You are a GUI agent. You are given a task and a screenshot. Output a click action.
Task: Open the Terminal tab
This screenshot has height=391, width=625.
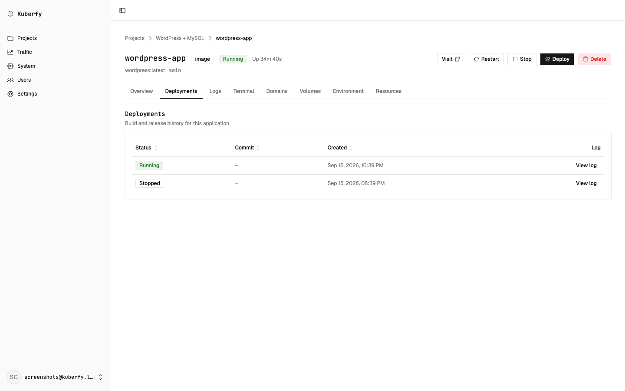(243, 91)
